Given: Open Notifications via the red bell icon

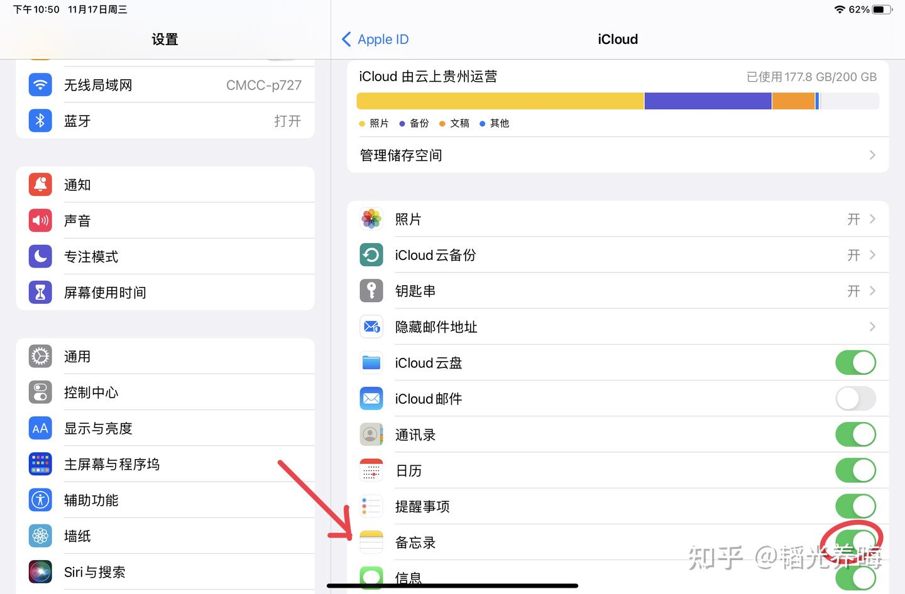Looking at the screenshot, I should click(x=40, y=184).
